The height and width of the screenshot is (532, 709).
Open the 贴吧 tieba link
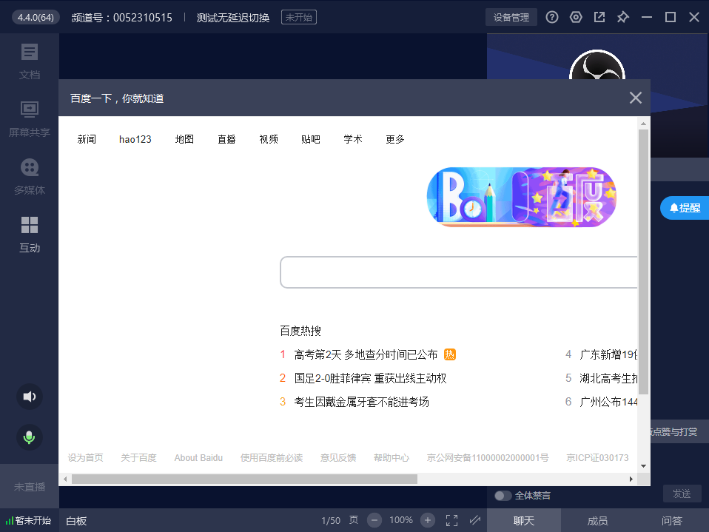311,139
